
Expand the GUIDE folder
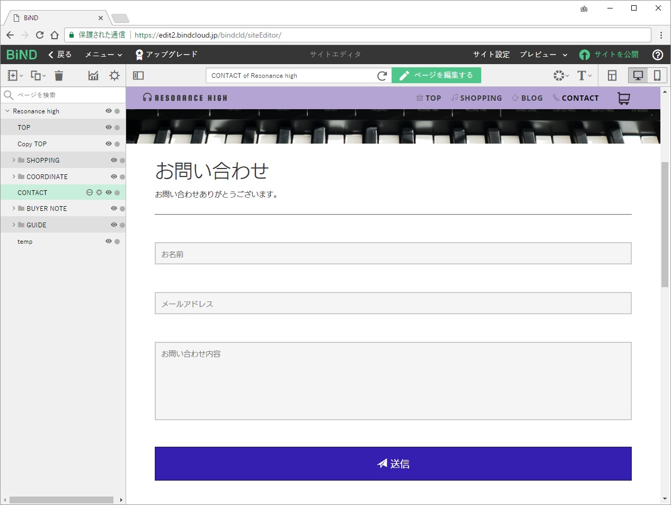(x=13, y=225)
